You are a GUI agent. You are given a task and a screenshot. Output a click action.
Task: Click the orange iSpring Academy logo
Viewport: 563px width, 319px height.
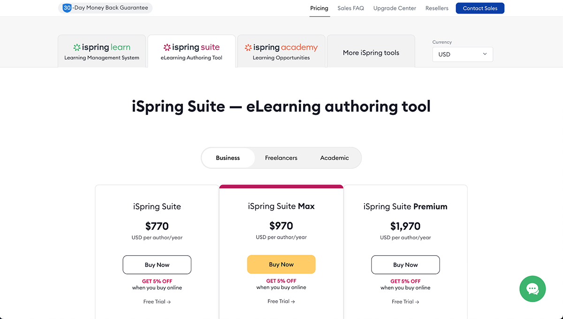click(x=281, y=47)
